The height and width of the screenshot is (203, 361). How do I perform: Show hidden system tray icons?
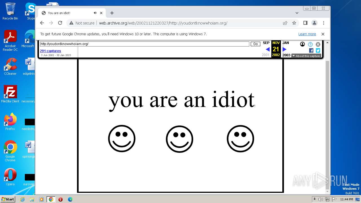pos(314,199)
